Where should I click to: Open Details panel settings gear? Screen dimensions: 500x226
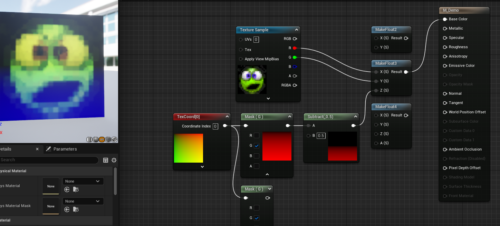[114, 160]
